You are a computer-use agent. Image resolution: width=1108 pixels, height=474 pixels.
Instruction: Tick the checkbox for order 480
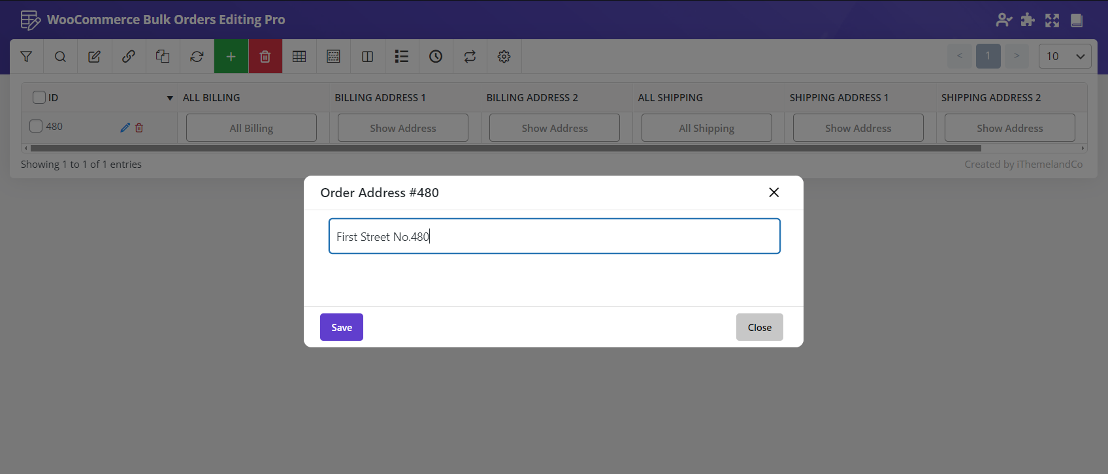click(x=37, y=127)
